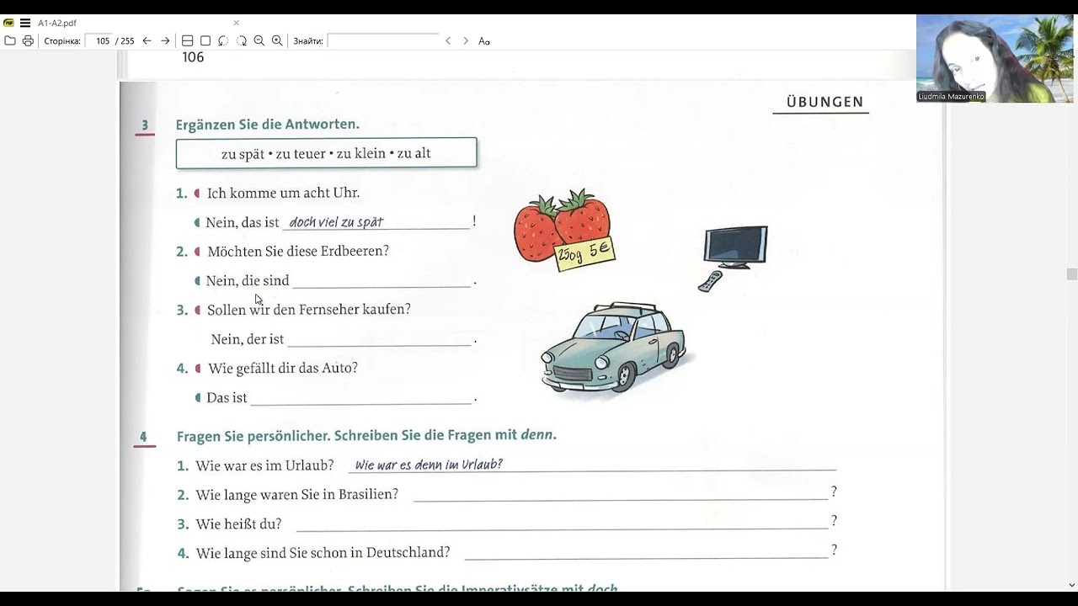Select fit width view icon

188,40
